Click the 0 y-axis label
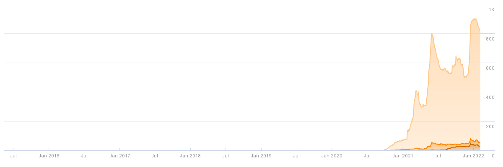 tap(493, 156)
